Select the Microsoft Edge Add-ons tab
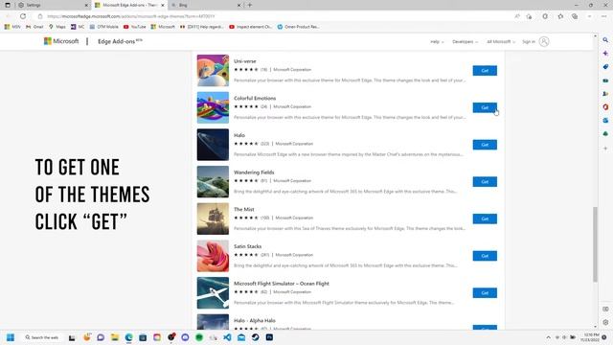 coord(129,5)
